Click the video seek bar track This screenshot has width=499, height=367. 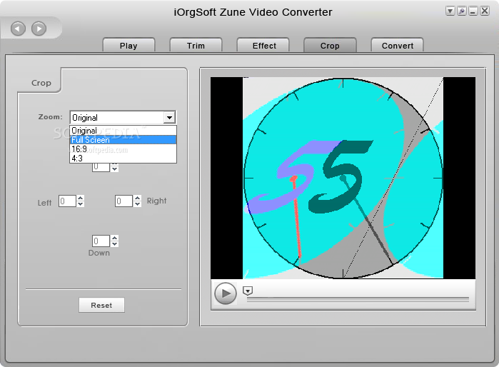[358, 299]
